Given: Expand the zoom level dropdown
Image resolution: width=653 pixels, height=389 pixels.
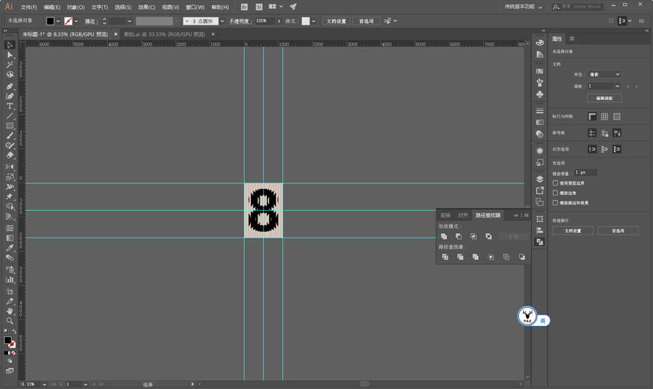Looking at the screenshot, I should [x=44, y=385].
